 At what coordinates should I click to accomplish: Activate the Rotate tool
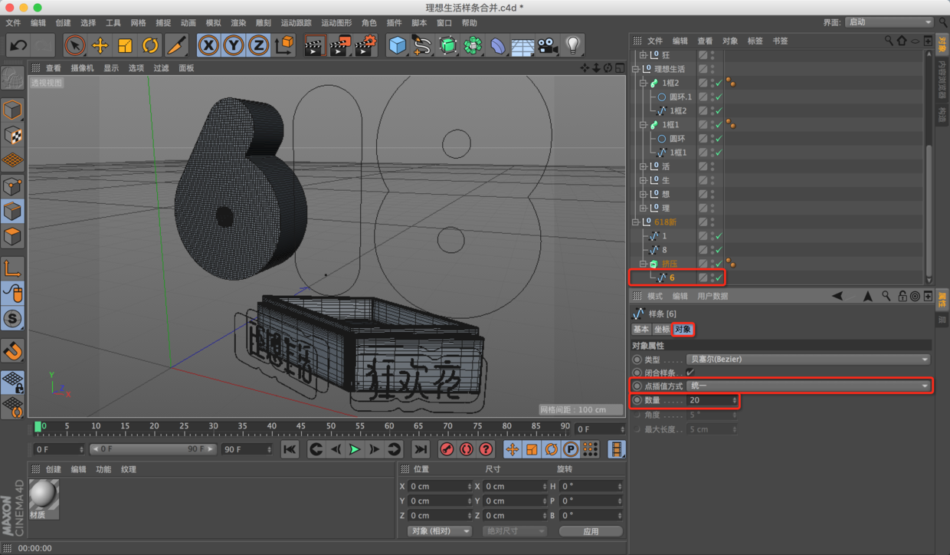tap(150, 45)
